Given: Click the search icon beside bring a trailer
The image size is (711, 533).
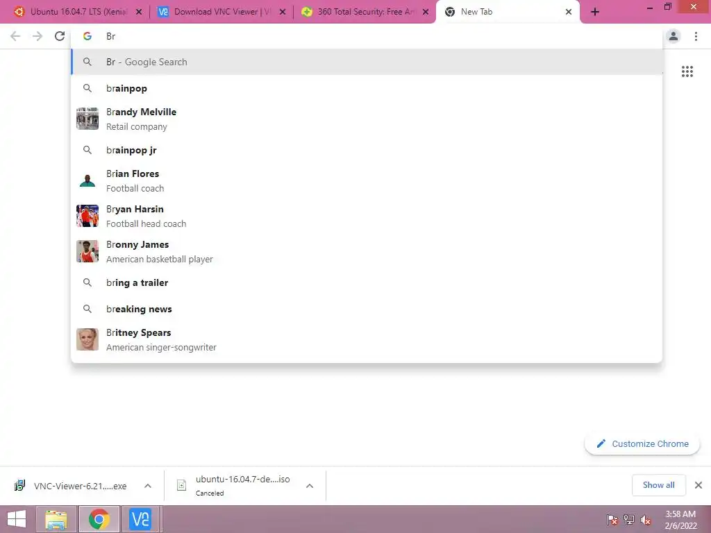Looking at the screenshot, I should point(87,282).
